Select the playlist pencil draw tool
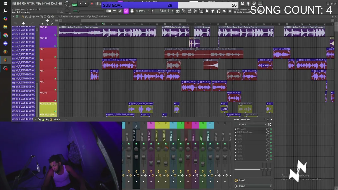The image size is (338, 190). click(x=23, y=16)
